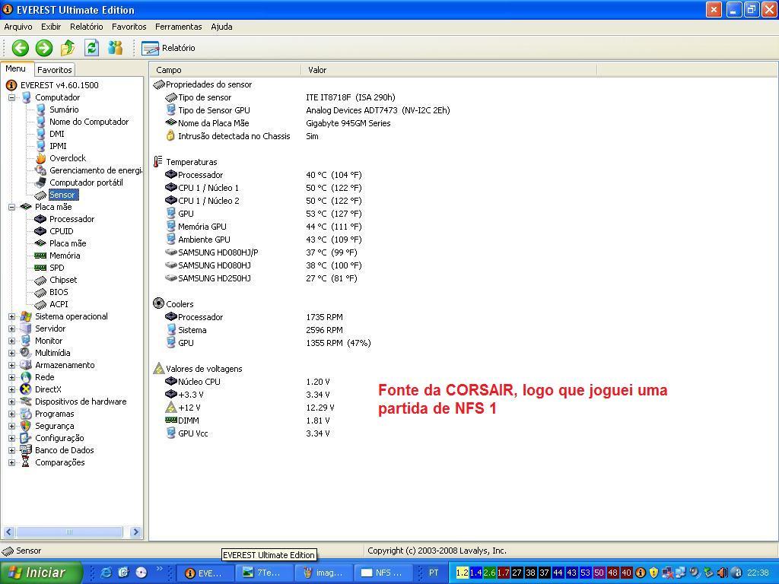Select CPUID under Placa mãe

61,231
